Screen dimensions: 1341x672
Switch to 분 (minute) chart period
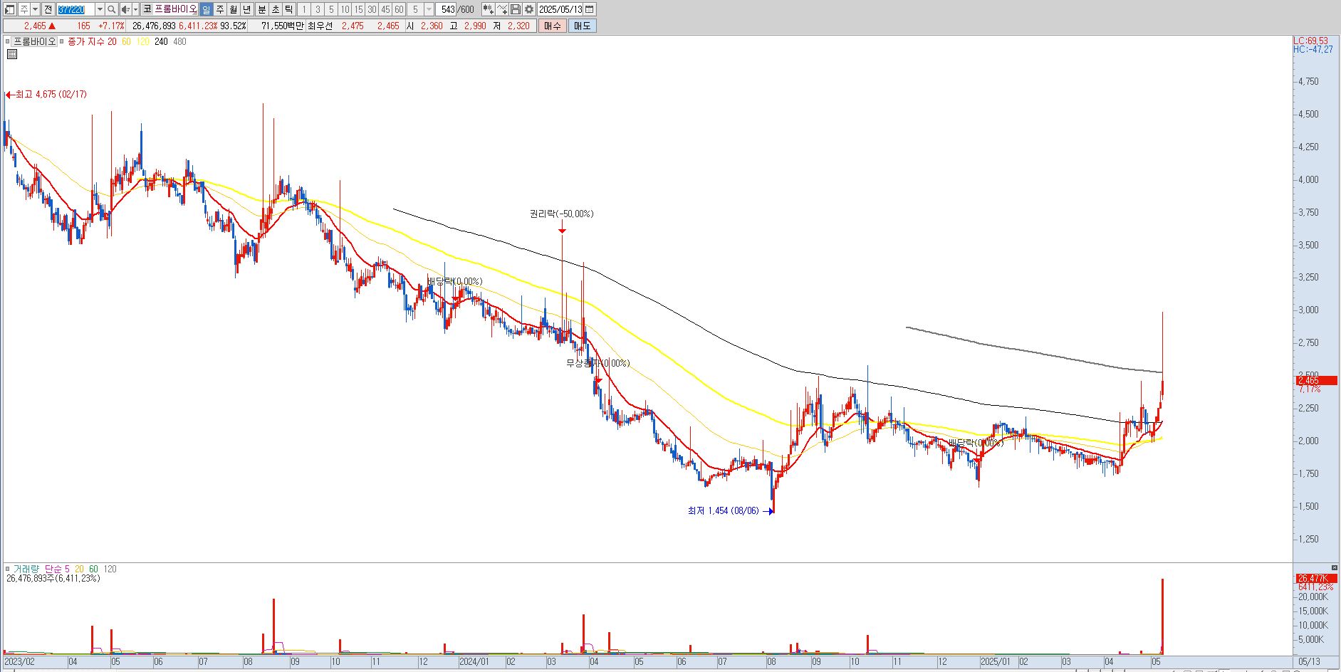point(261,9)
